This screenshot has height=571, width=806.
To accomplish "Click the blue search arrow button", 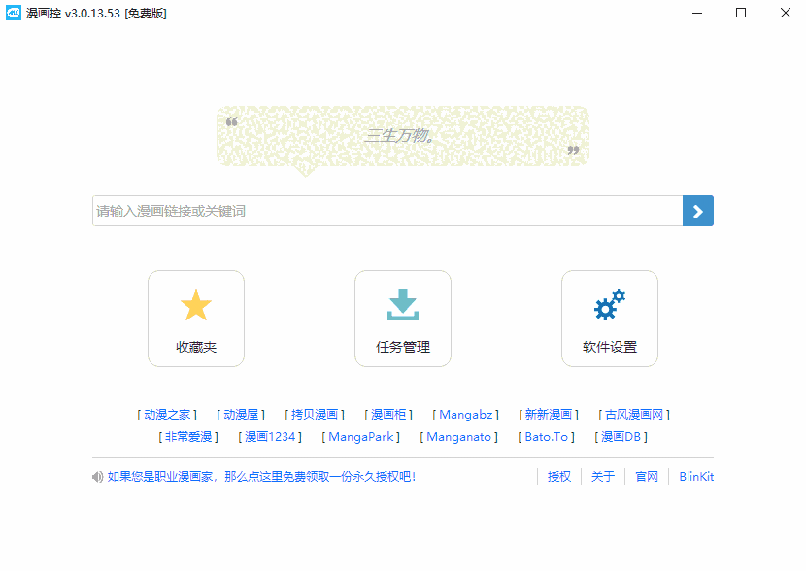I will tap(697, 211).
